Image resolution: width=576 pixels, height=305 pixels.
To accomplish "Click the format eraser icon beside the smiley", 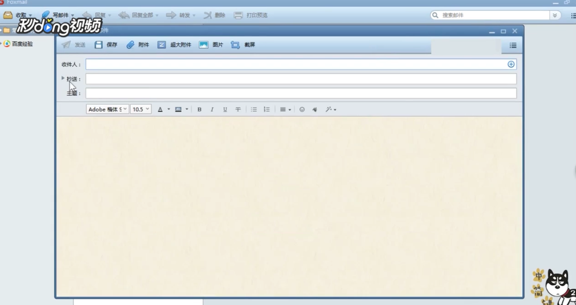I will [315, 109].
